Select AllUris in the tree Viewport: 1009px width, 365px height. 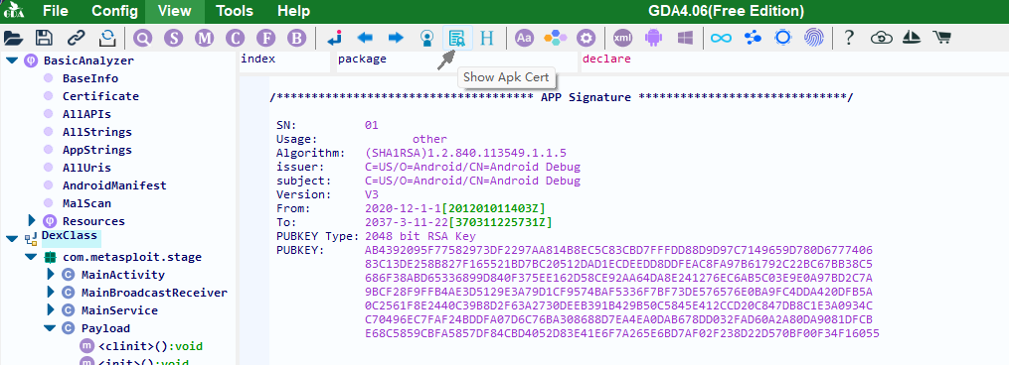[x=86, y=168]
